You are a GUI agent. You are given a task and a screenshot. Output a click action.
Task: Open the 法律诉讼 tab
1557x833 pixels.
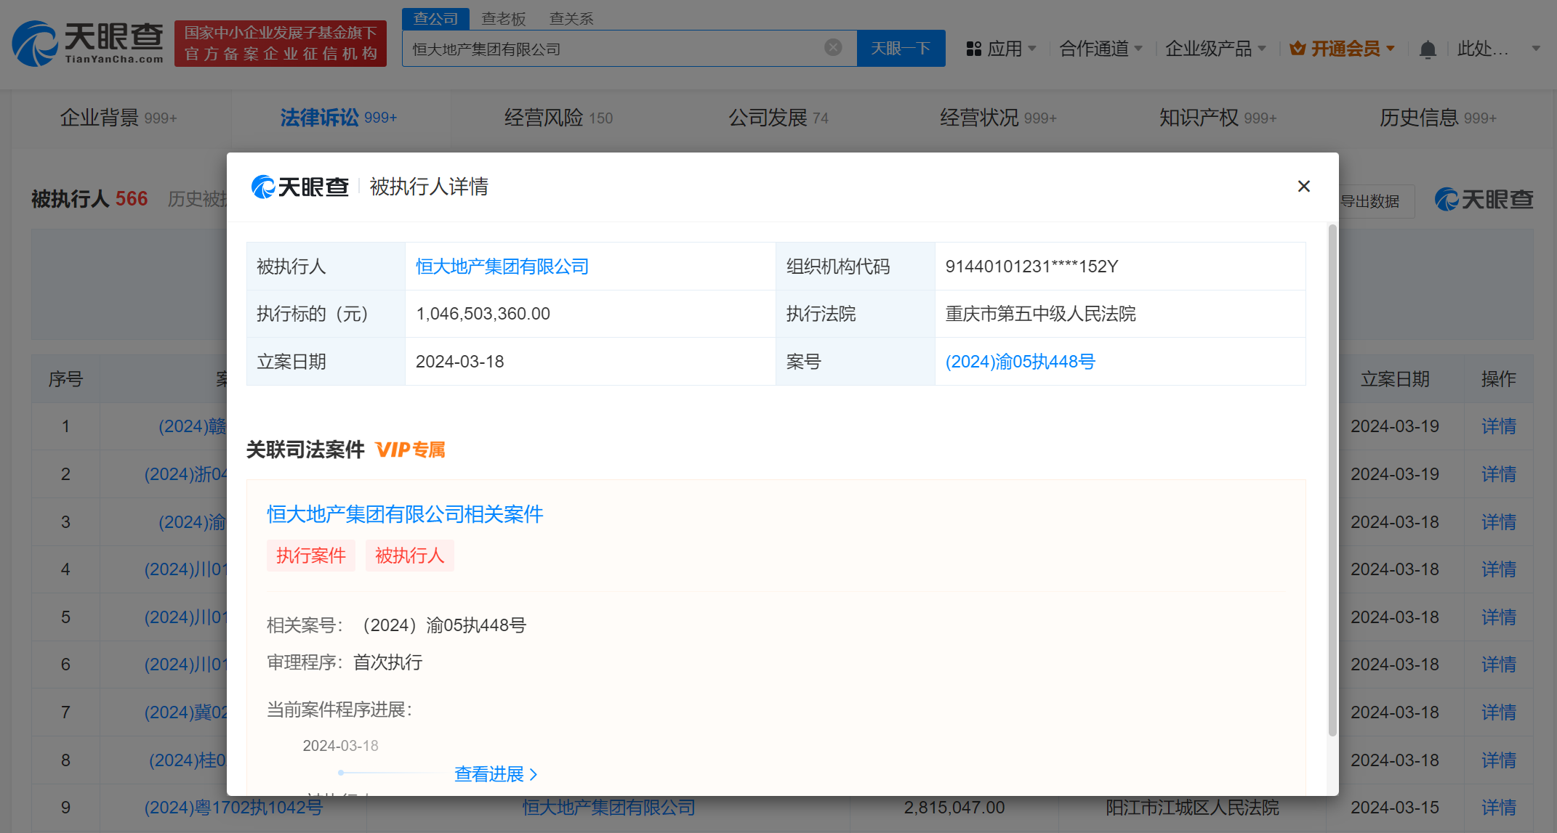pyautogui.click(x=339, y=118)
